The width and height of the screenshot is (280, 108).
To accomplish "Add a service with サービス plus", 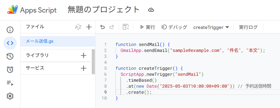I will [83, 68].
